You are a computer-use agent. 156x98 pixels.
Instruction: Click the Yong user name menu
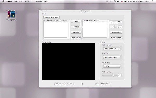(x=147, y=1)
